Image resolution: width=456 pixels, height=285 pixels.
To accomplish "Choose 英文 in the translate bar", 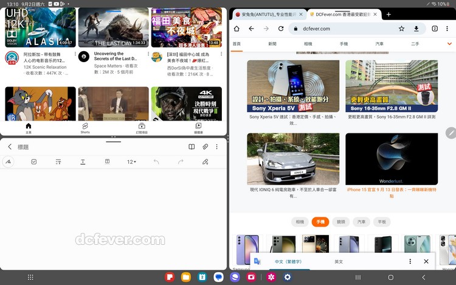I will tap(339, 262).
